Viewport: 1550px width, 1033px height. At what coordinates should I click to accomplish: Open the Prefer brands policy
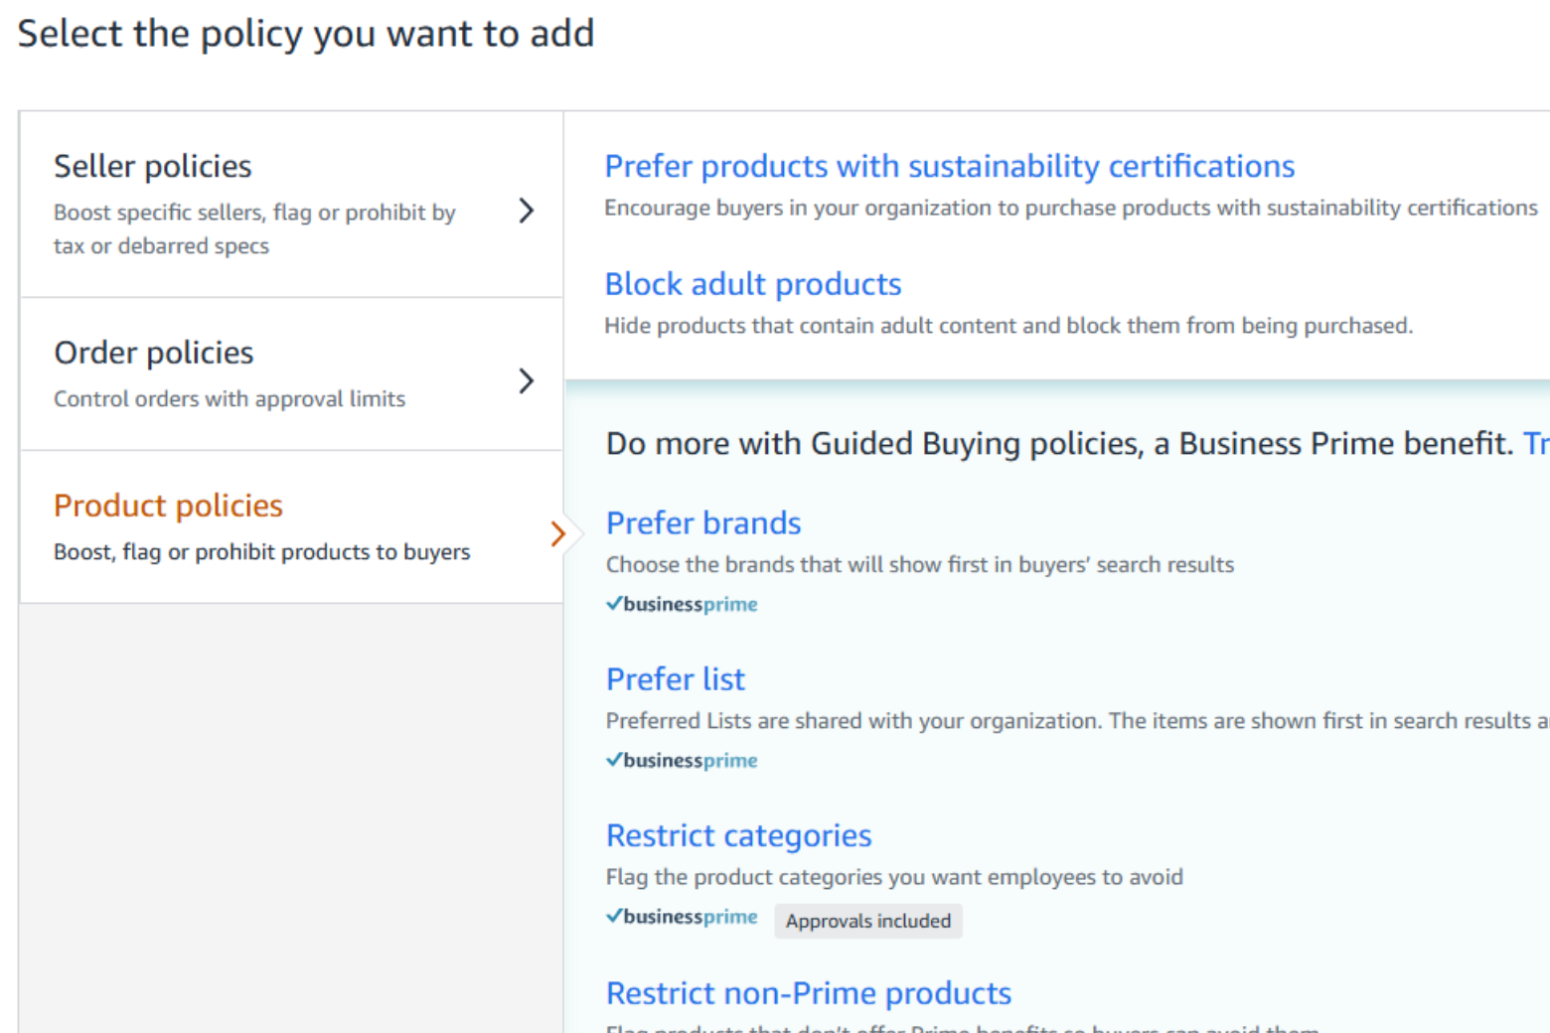click(x=703, y=522)
